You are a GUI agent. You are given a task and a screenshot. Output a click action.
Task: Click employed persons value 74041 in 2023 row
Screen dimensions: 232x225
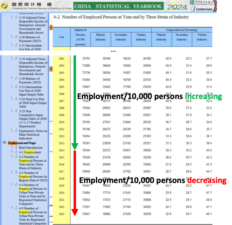(x=86, y=214)
